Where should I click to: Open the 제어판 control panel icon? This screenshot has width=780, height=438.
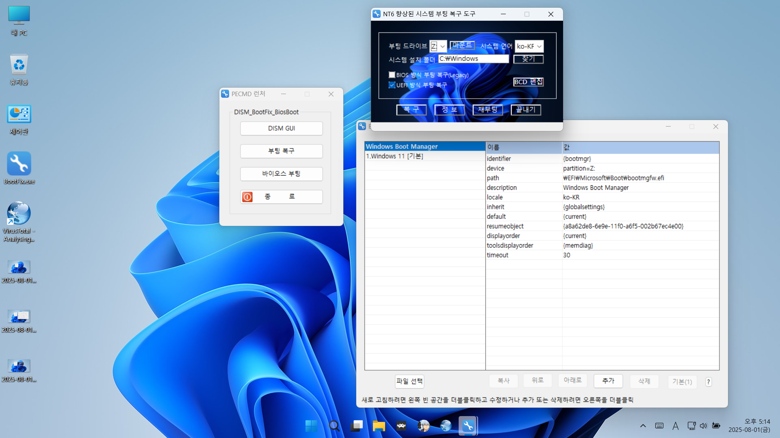[x=19, y=115]
